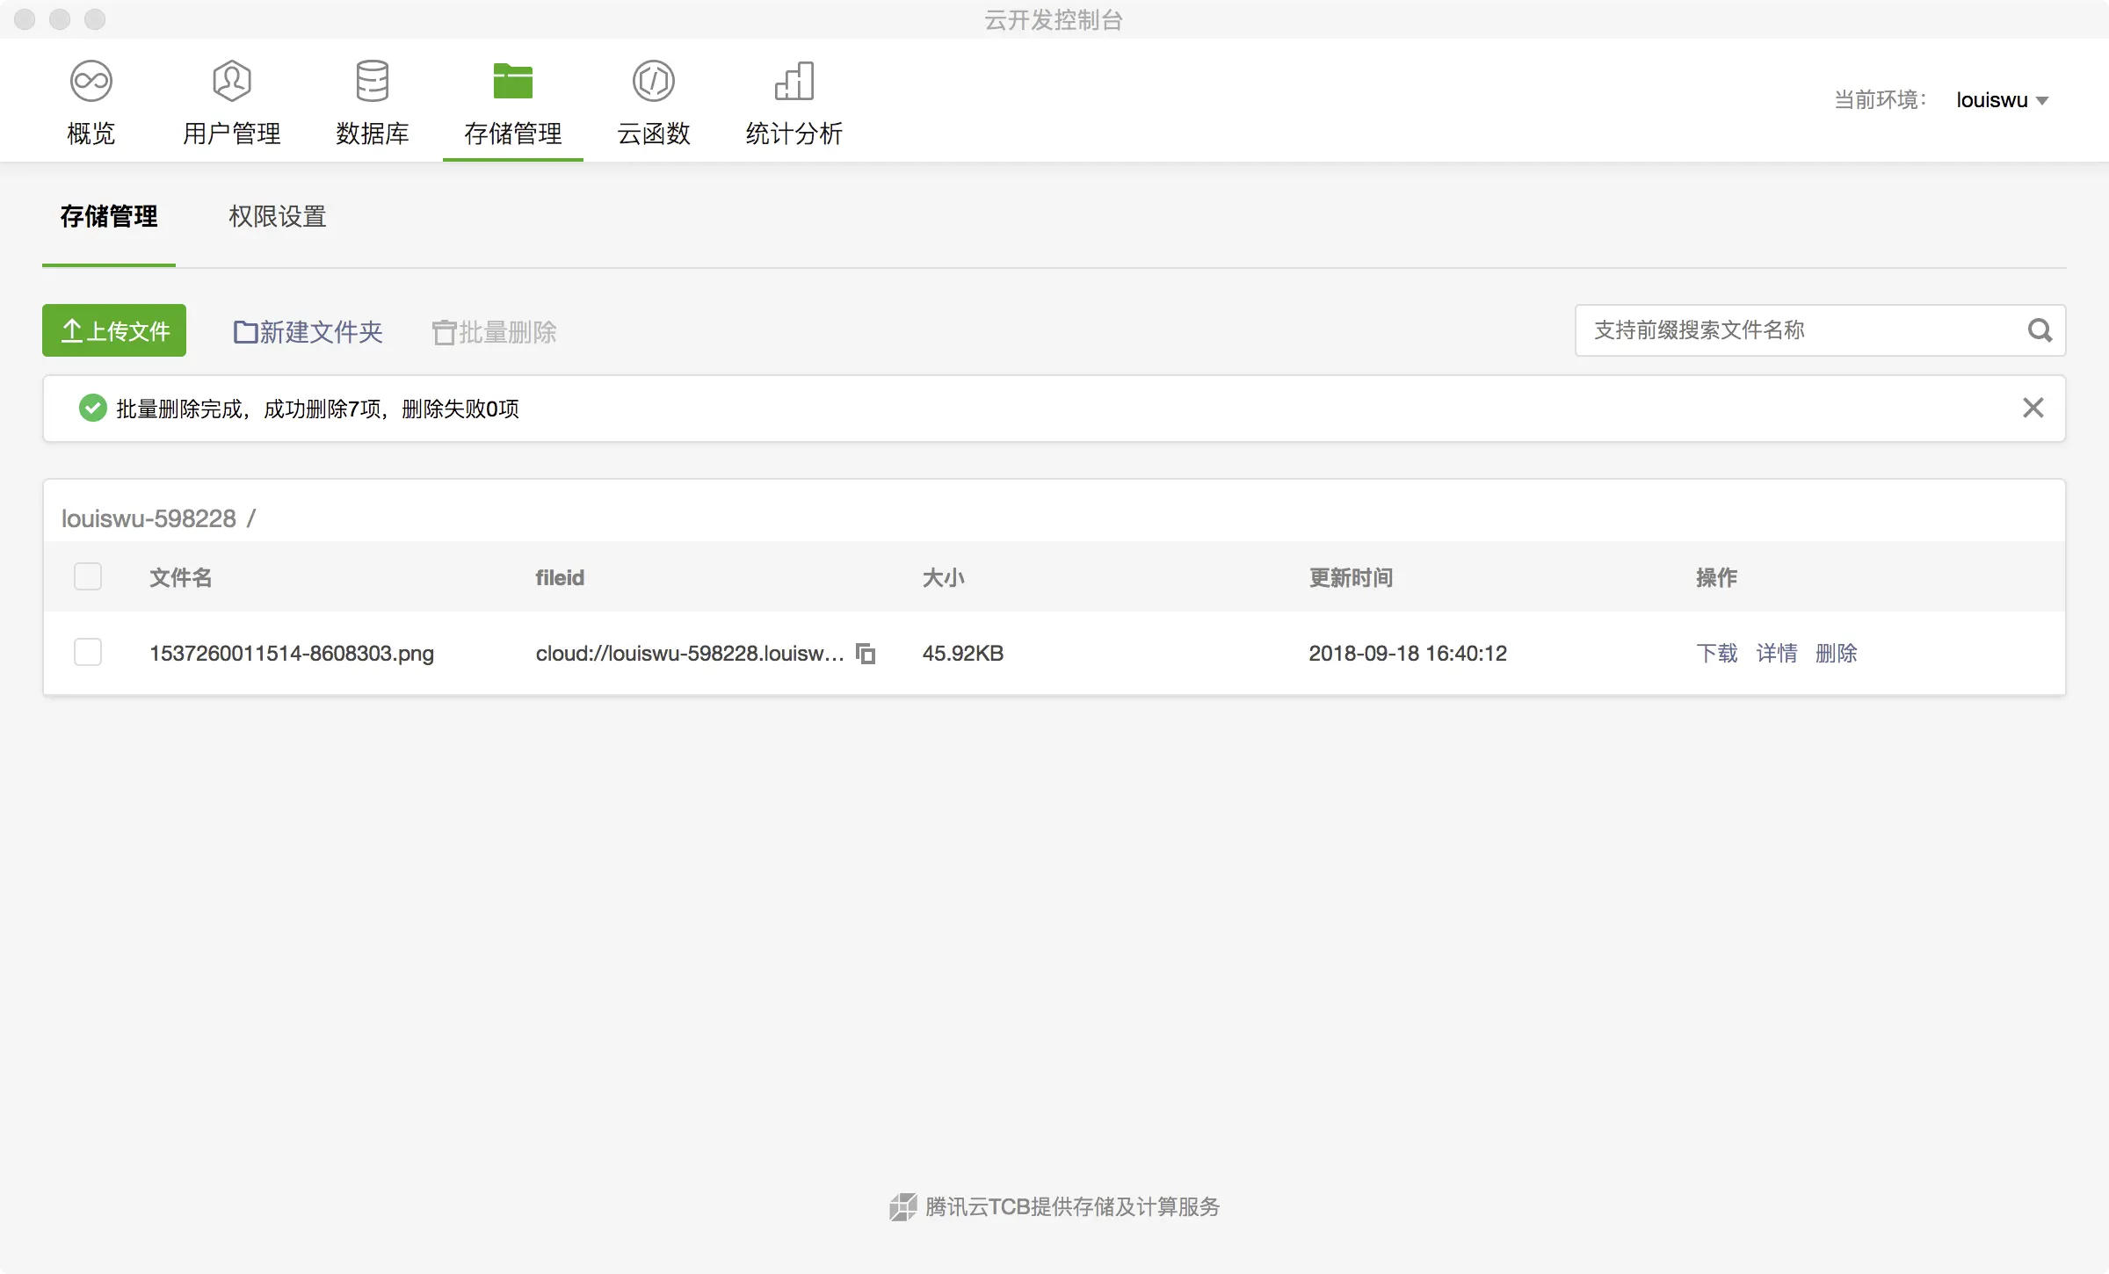This screenshot has height=1274, width=2109.
Task: Open 详情 details for the png file
Action: point(1776,654)
